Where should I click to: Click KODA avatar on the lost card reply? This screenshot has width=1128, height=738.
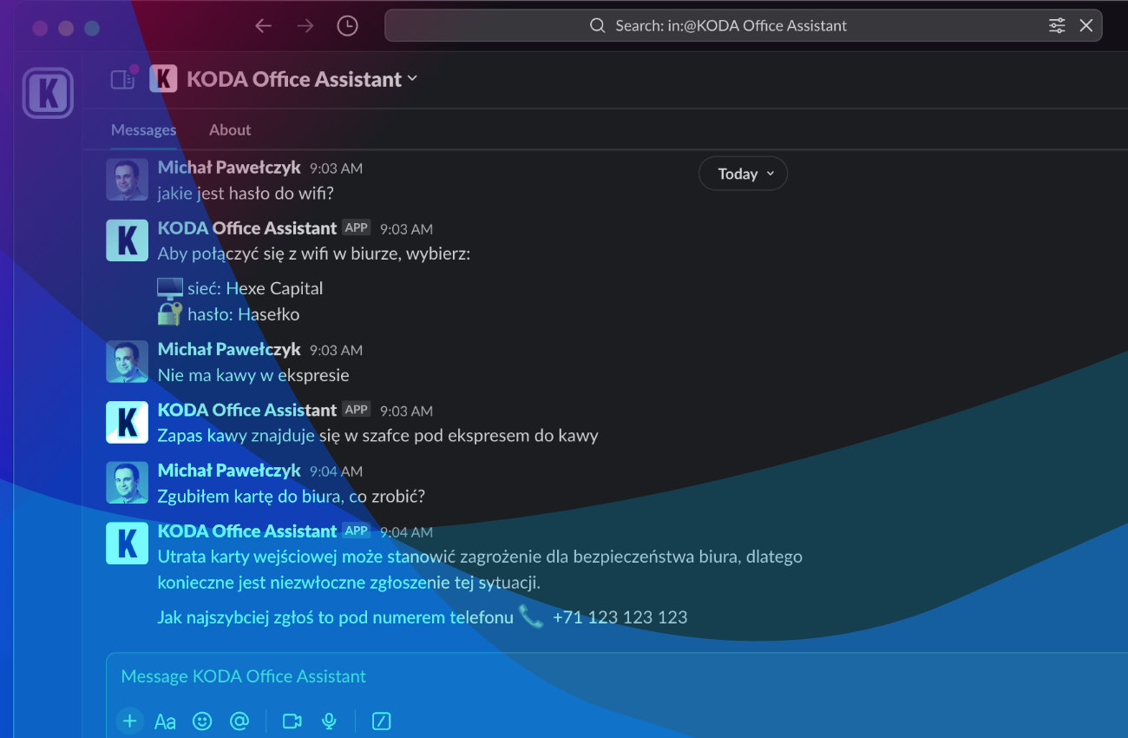[x=127, y=544]
